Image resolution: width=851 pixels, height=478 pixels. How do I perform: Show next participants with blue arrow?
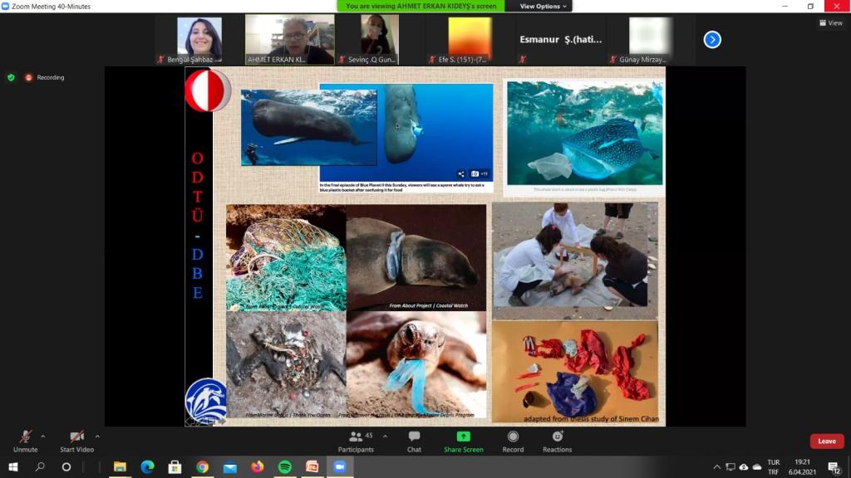tap(712, 40)
